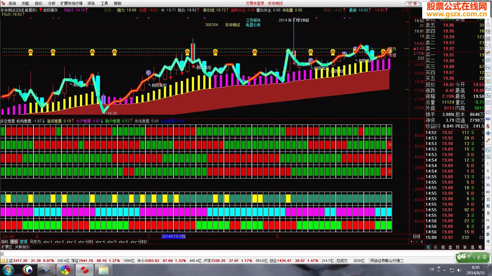
Task: Click the 中。半简 input method widget
Action: (x=473, y=257)
